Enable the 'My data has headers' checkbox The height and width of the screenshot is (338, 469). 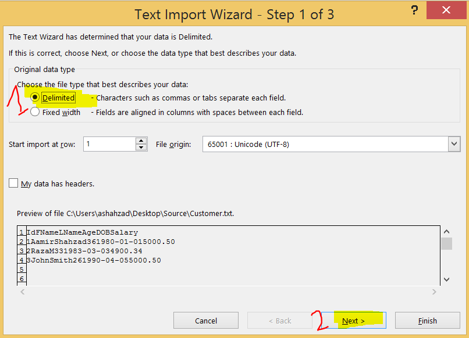[x=13, y=184]
